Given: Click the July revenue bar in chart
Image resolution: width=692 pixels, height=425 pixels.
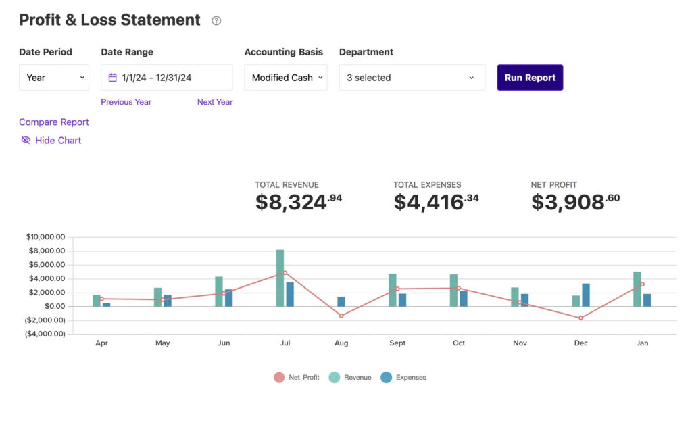Looking at the screenshot, I should (x=280, y=278).
